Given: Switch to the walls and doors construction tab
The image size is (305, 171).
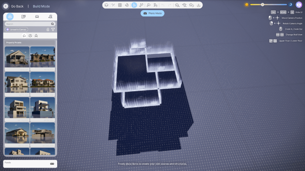Looking at the screenshot, I should [x=24, y=16].
